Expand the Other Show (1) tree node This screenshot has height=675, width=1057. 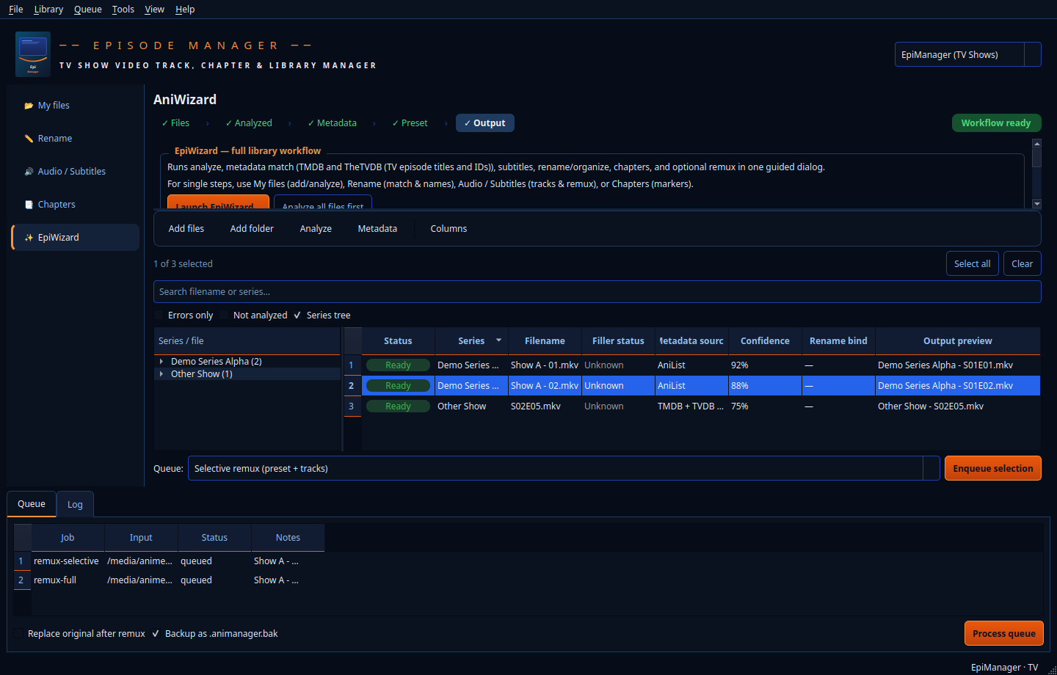tap(161, 374)
